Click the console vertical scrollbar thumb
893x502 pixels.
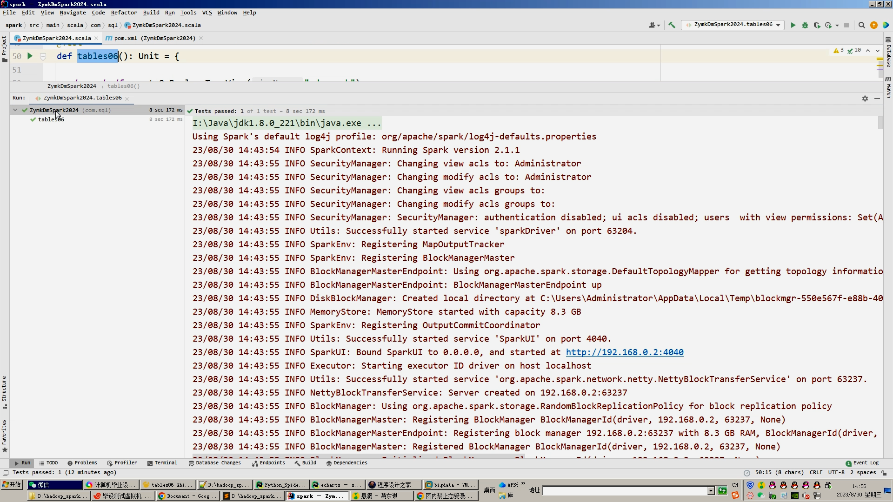(x=880, y=123)
